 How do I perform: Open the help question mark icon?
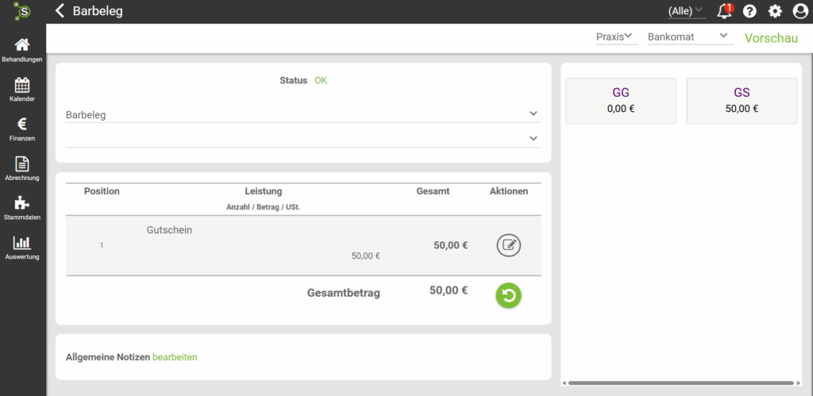point(749,11)
